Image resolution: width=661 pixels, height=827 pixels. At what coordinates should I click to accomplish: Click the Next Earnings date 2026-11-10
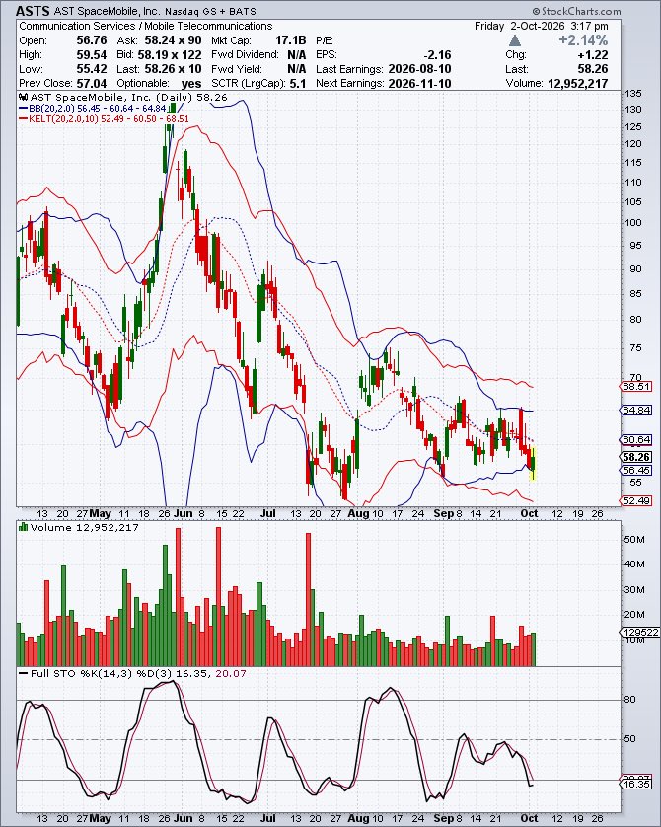(x=419, y=83)
